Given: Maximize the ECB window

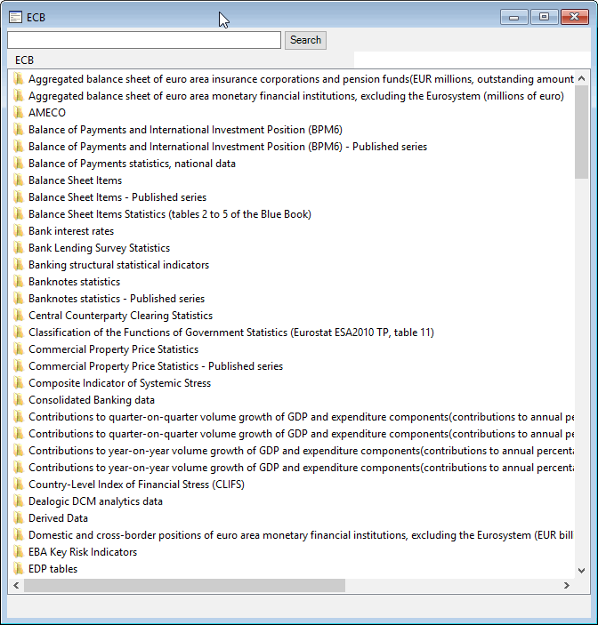Looking at the screenshot, I should point(544,17).
